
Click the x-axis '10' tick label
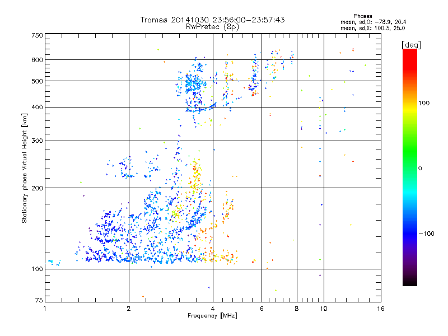click(x=324, y=309)
